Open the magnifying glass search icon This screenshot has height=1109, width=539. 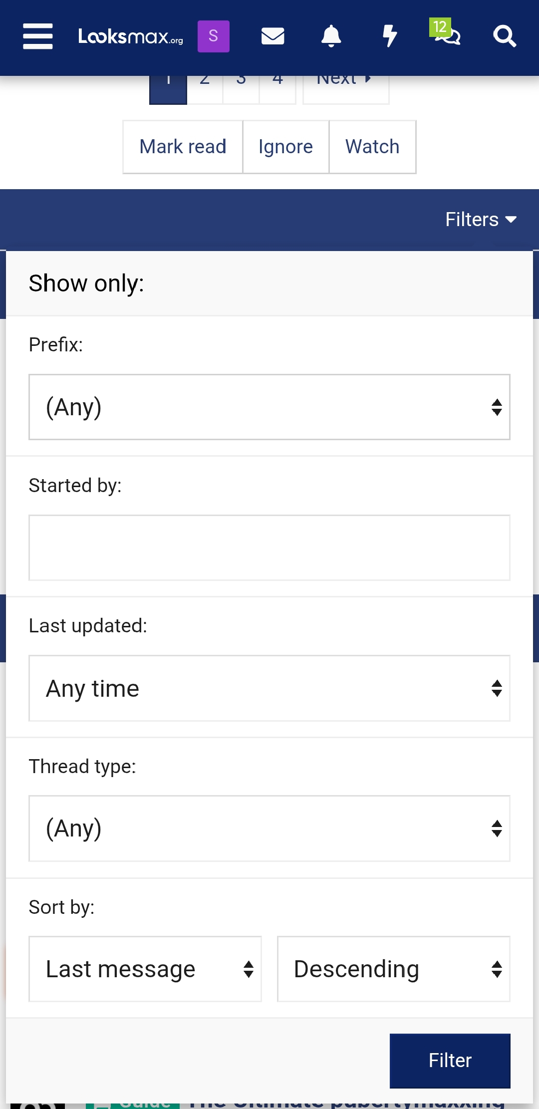point(505,36)
